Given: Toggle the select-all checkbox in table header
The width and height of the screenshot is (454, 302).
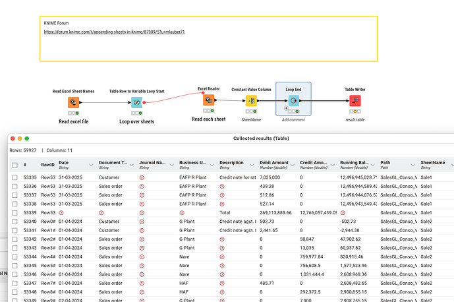Looking at the screenshot, I should (x=14, y=166).
